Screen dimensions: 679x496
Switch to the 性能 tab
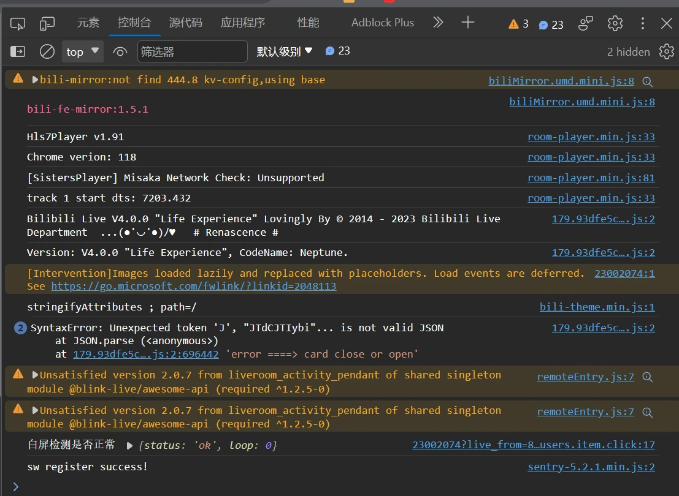tap(308, 23)
